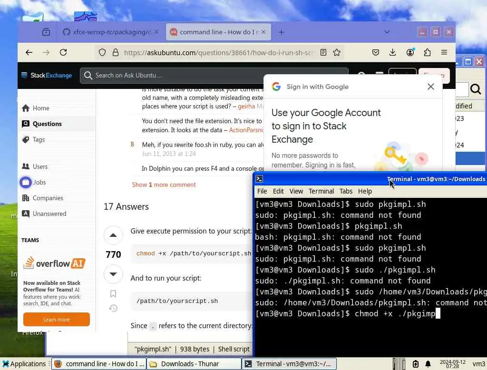
Task: Click the vm3 user label in panel
Action: point(478,364)
